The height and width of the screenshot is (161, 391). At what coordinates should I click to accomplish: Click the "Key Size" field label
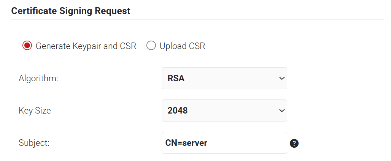point(35,111)
